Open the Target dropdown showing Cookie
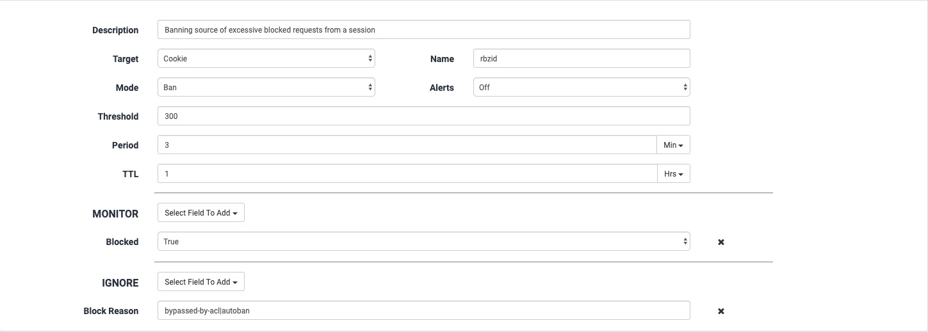Screen dimensions: 928x332 pyautogui.click(x=266, y=59)
